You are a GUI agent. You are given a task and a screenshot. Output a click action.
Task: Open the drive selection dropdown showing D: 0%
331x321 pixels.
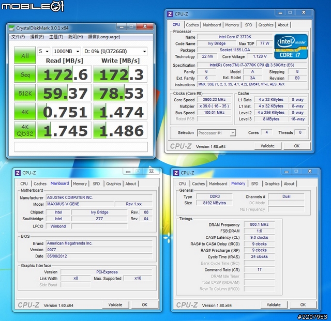pos(115,51)
